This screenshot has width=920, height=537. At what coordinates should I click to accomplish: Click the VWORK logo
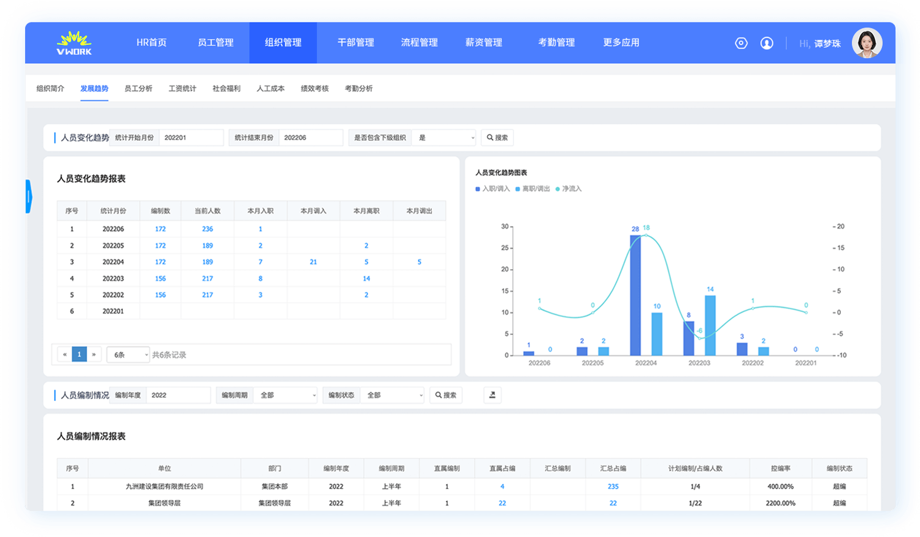coord(74,43)
